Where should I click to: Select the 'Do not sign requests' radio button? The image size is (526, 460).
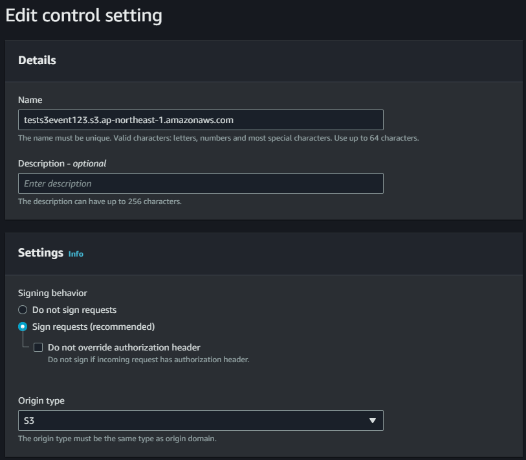coord(23,310)
